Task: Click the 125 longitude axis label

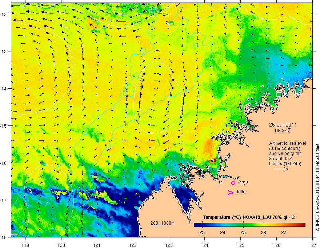Action: pos(241,245)
